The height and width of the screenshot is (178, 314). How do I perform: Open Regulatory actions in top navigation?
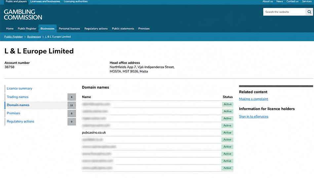[96, 29]
